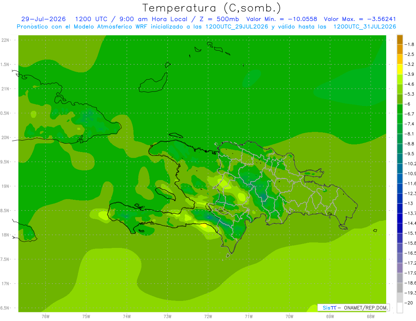Click the "72W" longitude axis label
The height and width of the screenshot is (321, 416).
208,316
